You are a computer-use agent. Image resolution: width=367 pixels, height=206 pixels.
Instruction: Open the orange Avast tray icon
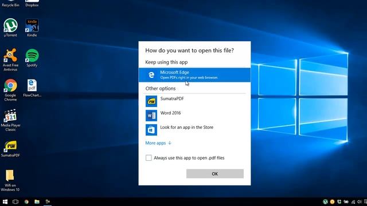(332, 202)
